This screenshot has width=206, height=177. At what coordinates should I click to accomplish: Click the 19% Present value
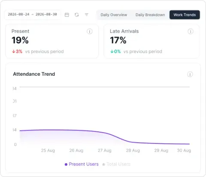point(20,40)
